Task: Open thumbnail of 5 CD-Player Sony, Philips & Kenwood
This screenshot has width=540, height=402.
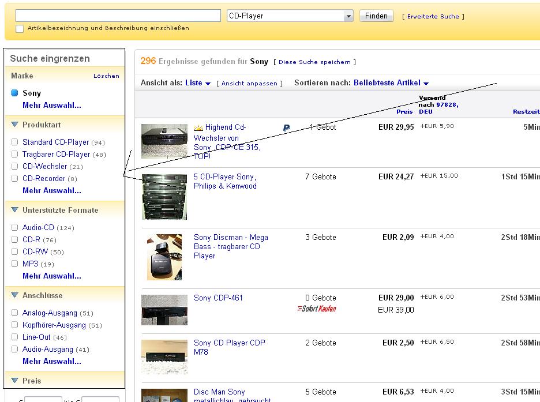Action: click(x=164, y=197)
